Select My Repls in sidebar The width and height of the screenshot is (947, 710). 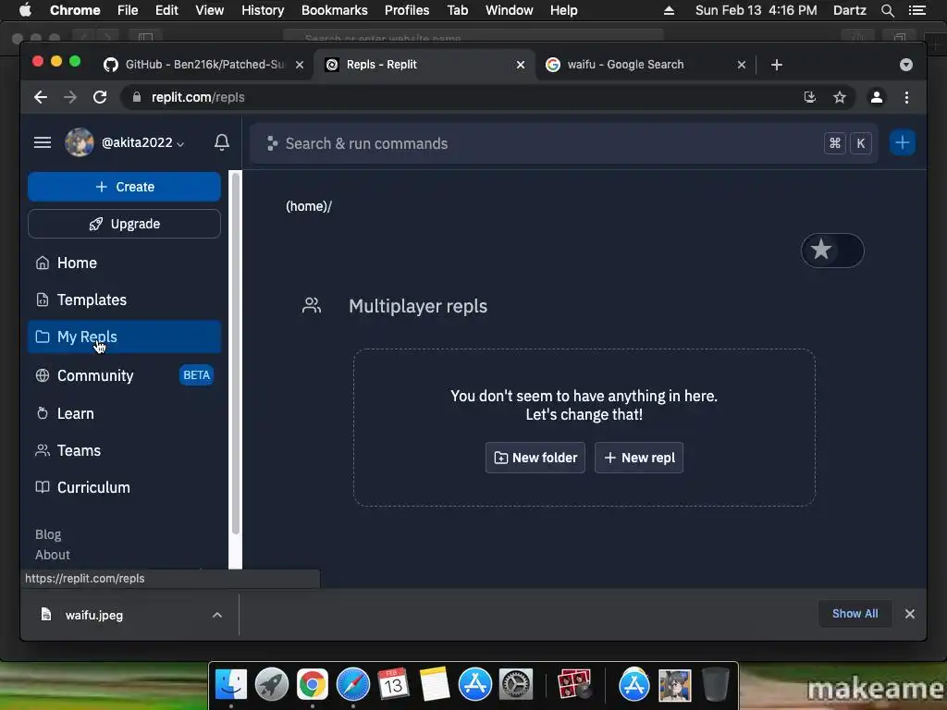point(125,337)
